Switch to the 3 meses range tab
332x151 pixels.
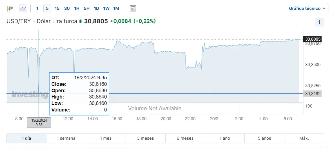point(146,138)
